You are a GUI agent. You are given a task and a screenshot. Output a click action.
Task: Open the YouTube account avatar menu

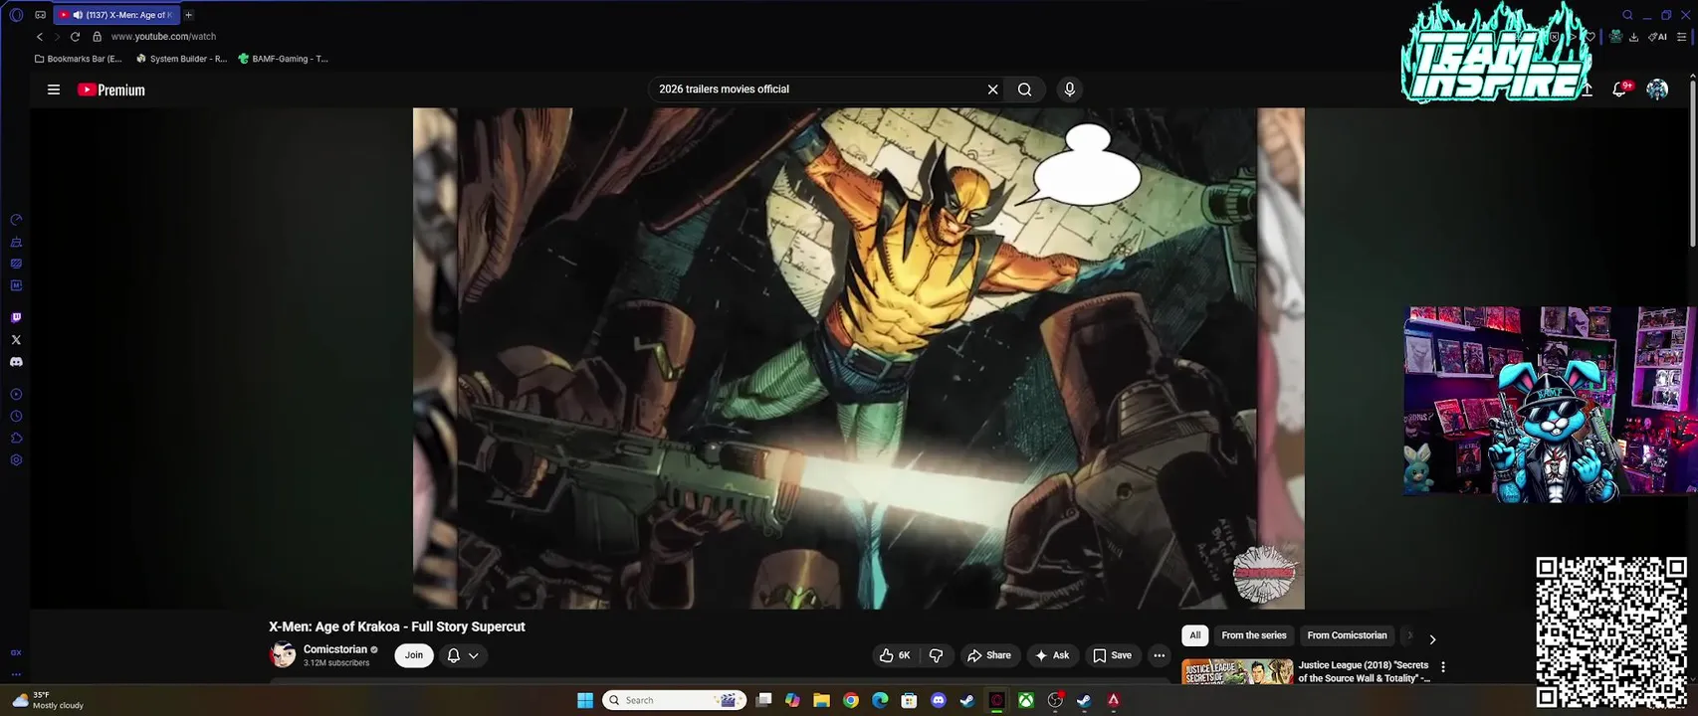(1657, 89)
